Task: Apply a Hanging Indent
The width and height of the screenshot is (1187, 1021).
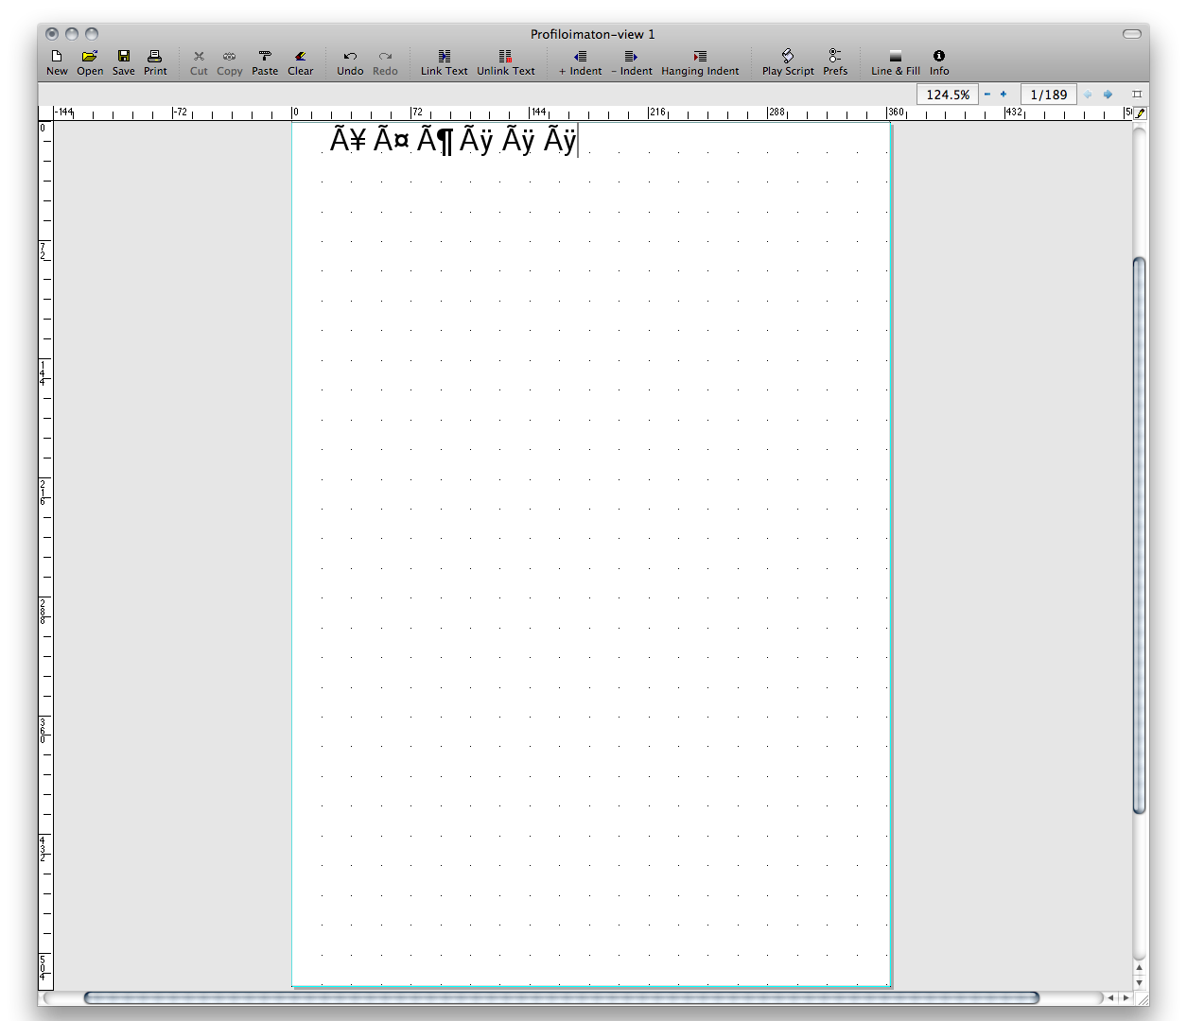Action: tap(700, 62)
